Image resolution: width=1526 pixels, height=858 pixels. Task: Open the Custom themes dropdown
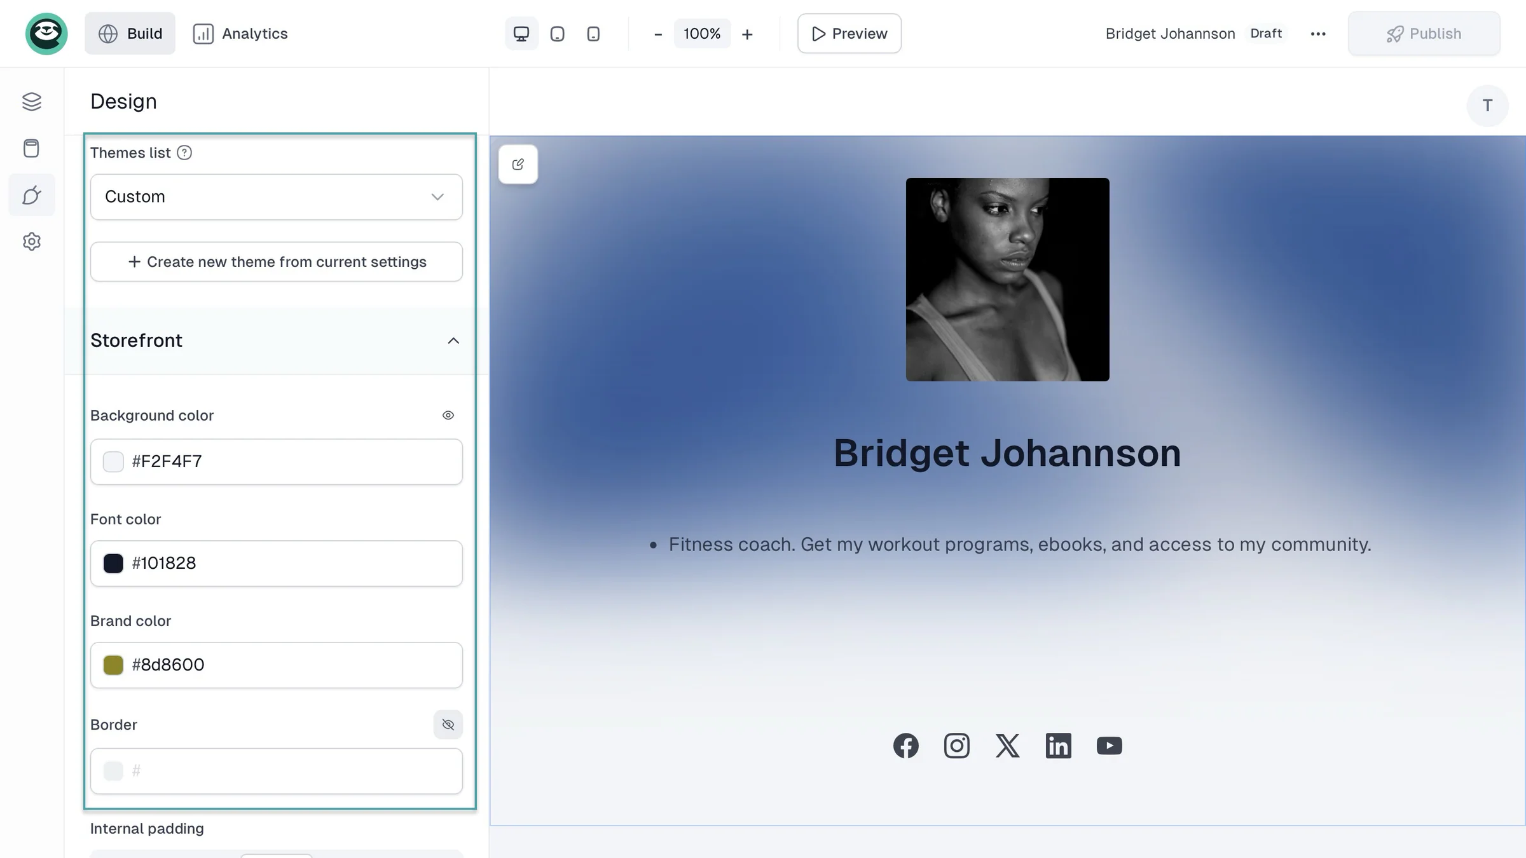pyautogui.click(x=277, y=197)
